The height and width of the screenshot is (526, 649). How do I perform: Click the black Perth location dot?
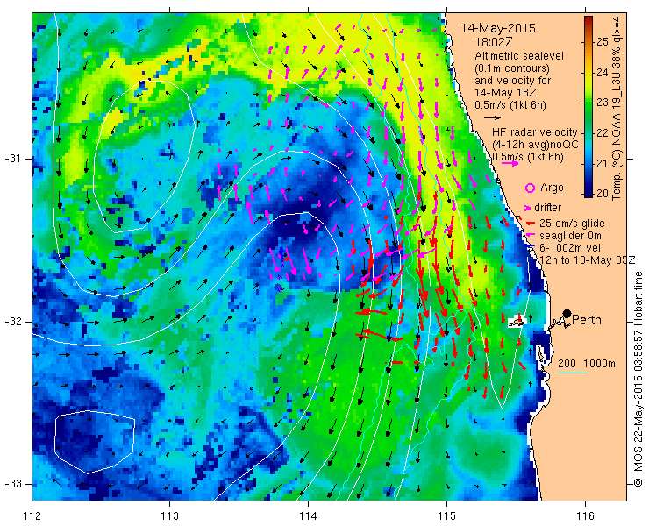(x=567, y=313)
